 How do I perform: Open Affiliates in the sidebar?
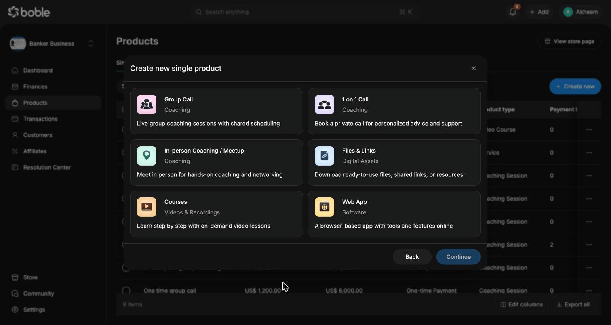(53, 151)
